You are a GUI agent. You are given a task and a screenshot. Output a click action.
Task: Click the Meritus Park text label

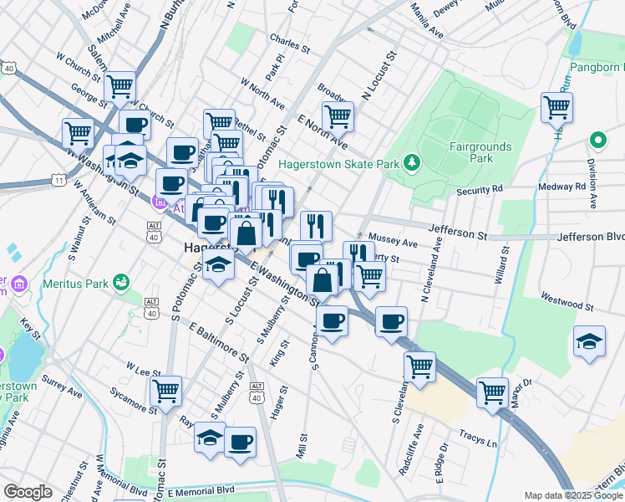coord(75,284)
